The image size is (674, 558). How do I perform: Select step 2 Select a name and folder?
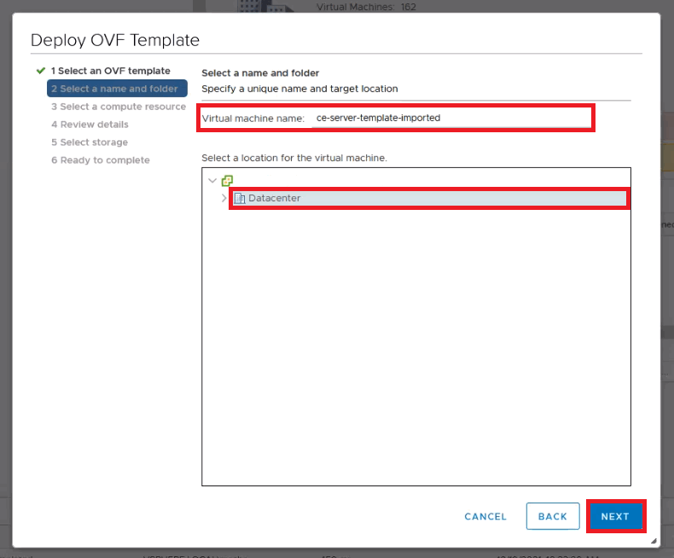point(117,89)
